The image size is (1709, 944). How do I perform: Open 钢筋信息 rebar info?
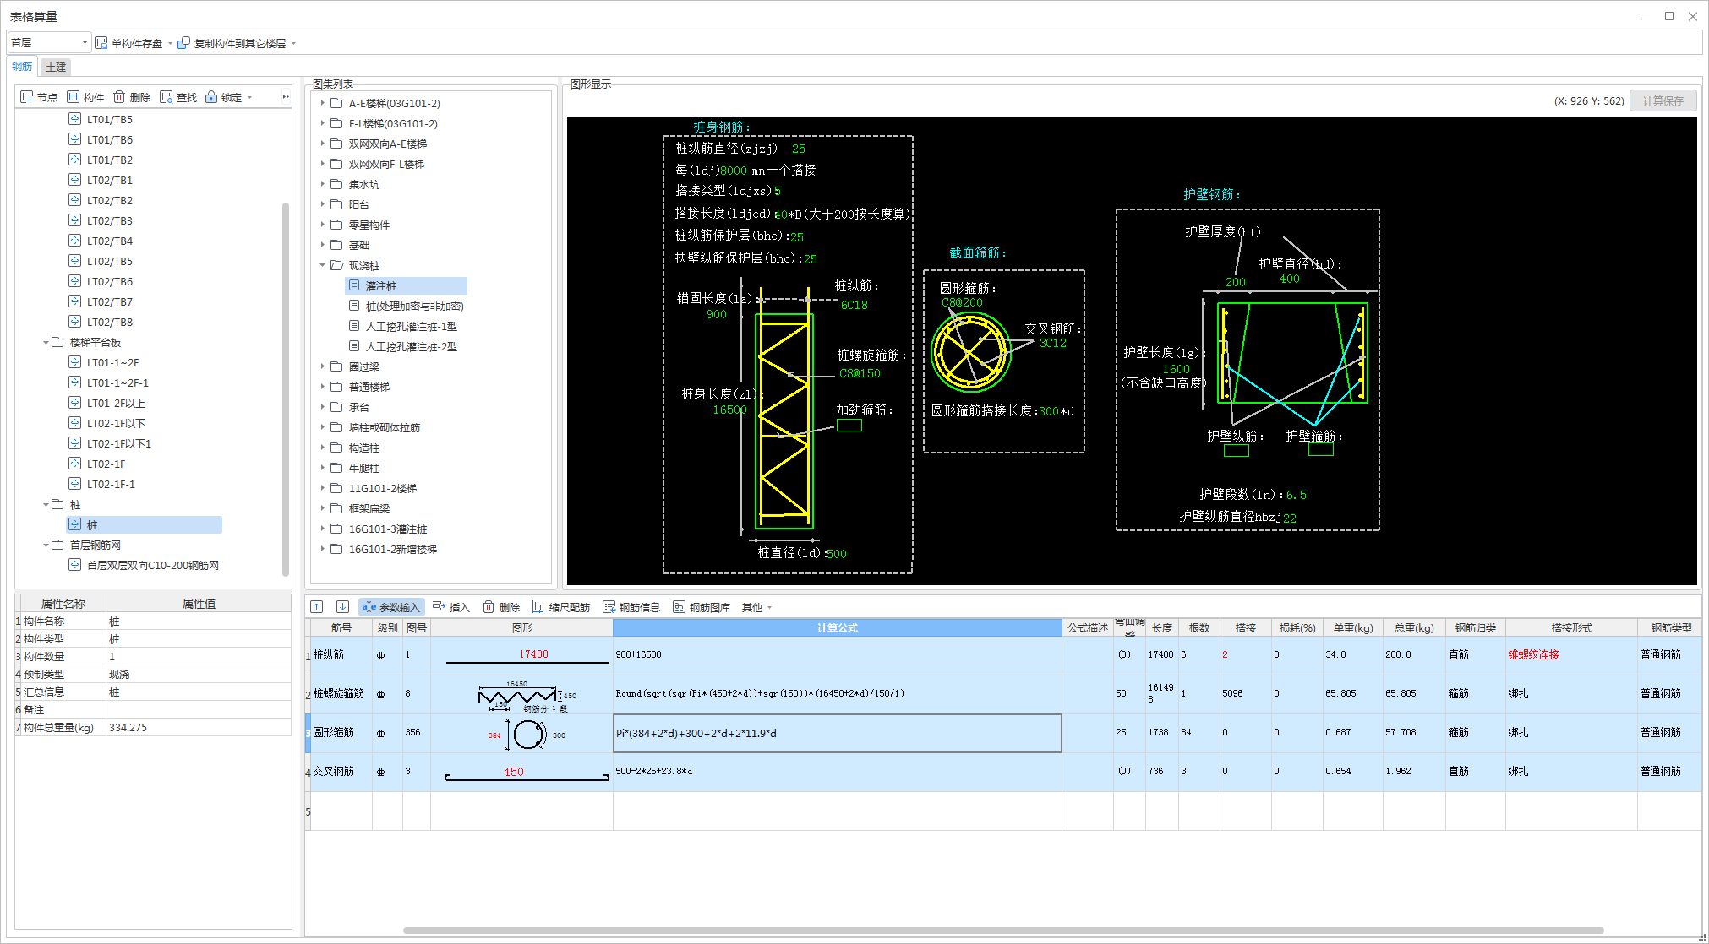click(631, 607)
